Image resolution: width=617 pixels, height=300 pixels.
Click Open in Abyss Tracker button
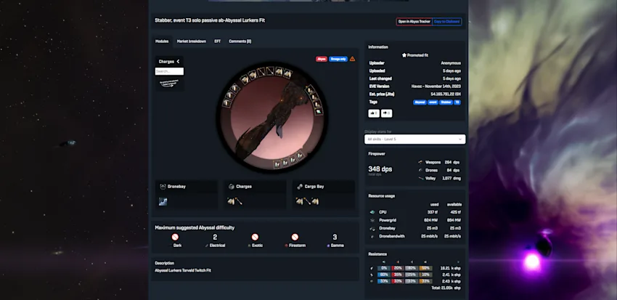pos(414,22)
